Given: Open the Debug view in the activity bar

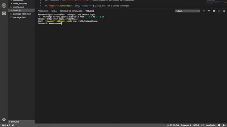Looking at the screenshot, I should click(x=4, y=6).
